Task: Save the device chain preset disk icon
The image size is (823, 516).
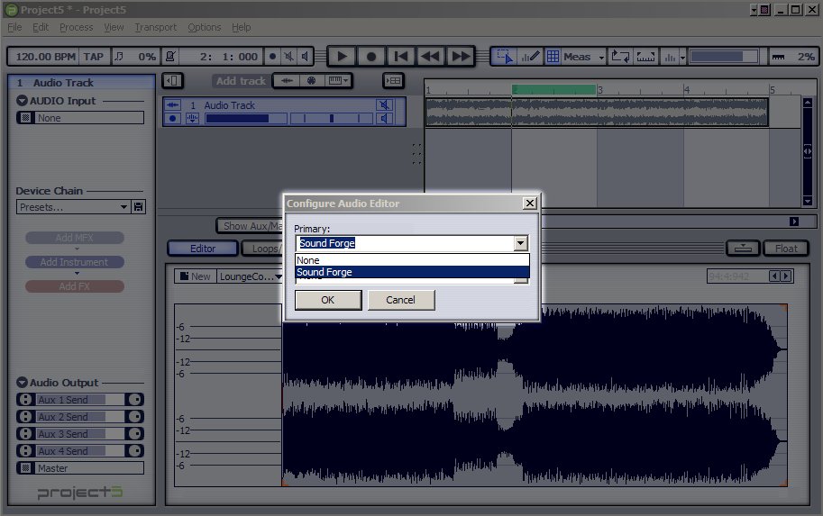Action: click(x=139, y=207)
